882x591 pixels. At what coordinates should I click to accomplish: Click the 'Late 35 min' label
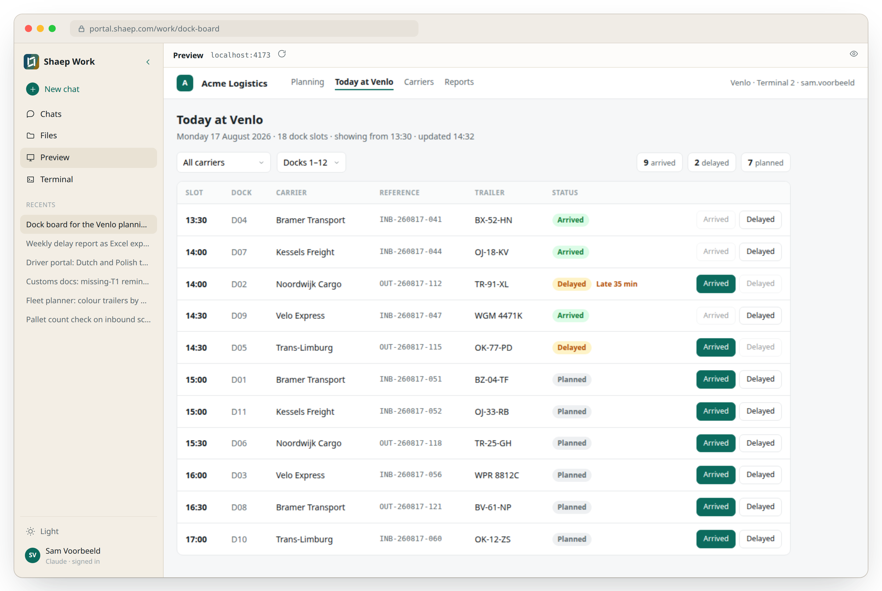pos(617,284)
